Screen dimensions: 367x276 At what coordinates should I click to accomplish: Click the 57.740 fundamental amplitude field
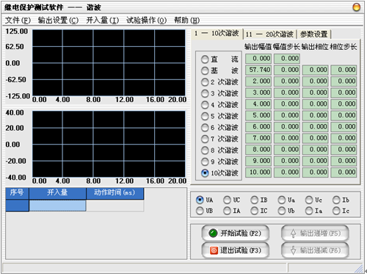click(x=258, y=70)
